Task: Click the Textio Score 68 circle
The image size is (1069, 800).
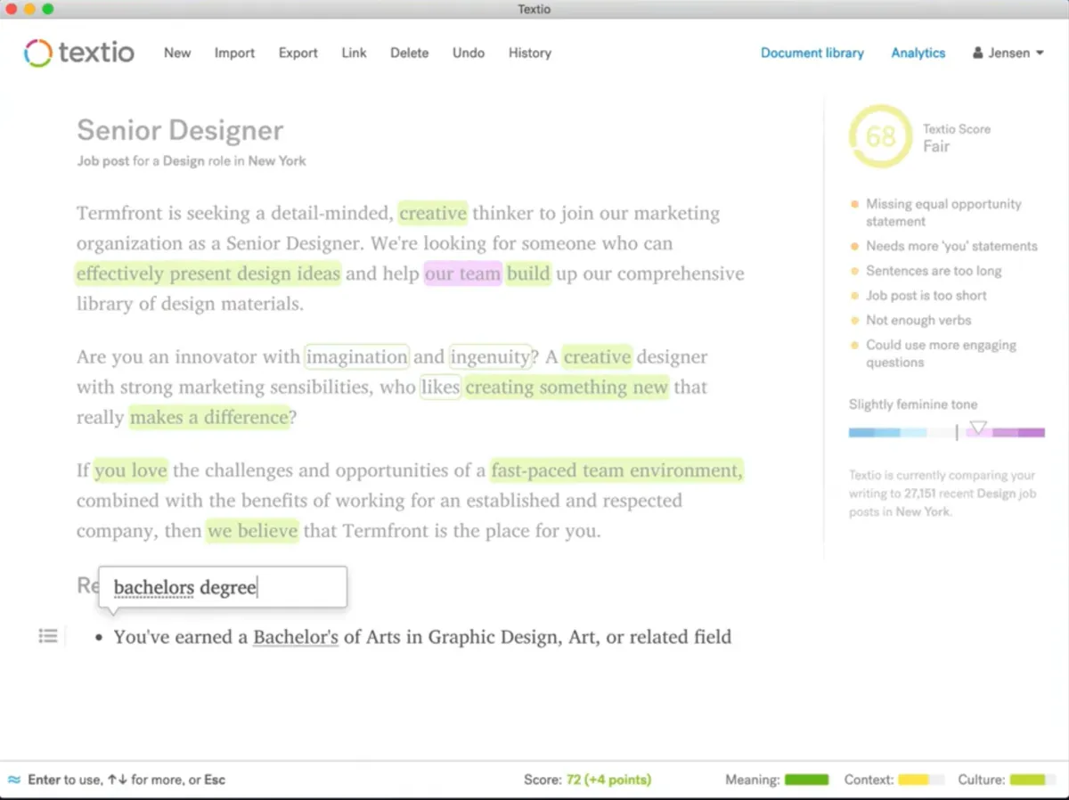Action: 880,136
